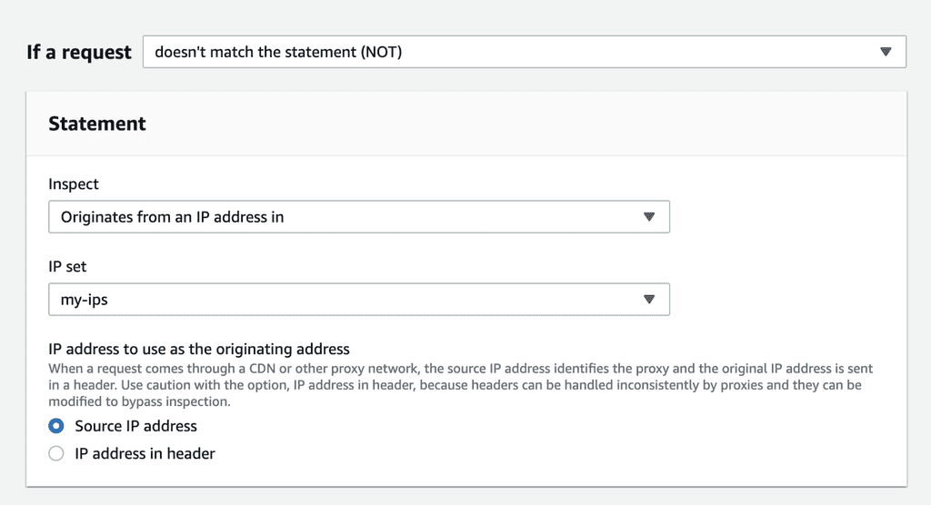Choose the IP address in header radio button
Image resolution: width=931 pixels, height=505 pixels.
[56, 453]
